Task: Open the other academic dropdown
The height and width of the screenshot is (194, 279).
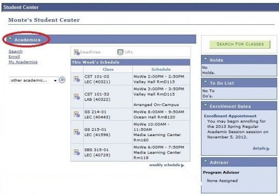Action: point(33,80)
